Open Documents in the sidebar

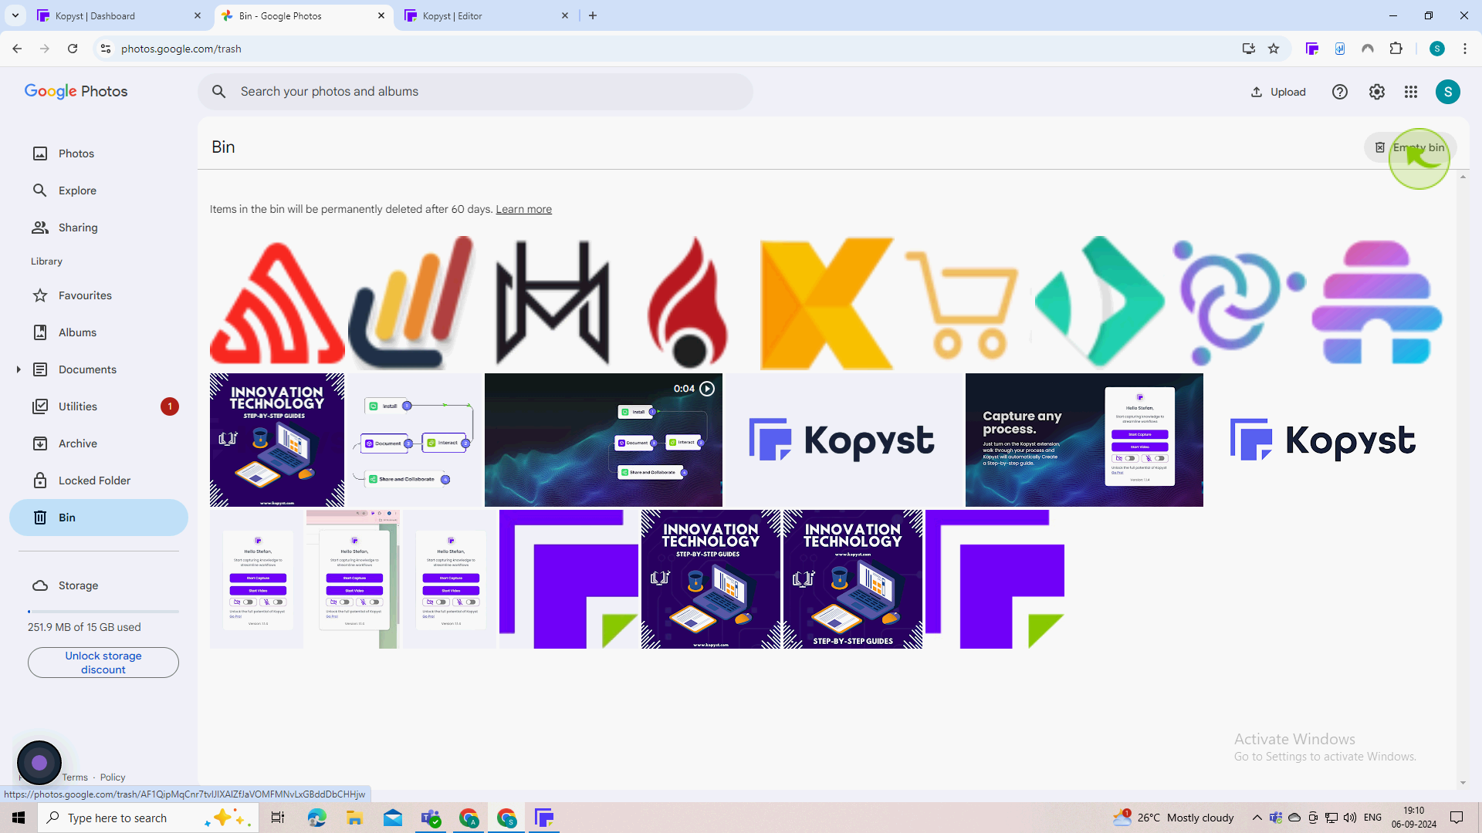[99, 369]
